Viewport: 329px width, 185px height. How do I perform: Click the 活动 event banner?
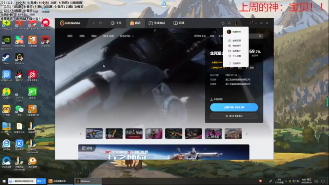point(164,152)
